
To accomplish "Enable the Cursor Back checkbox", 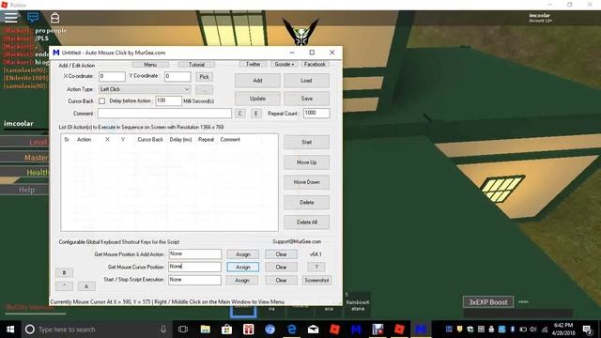I will 102,100.
